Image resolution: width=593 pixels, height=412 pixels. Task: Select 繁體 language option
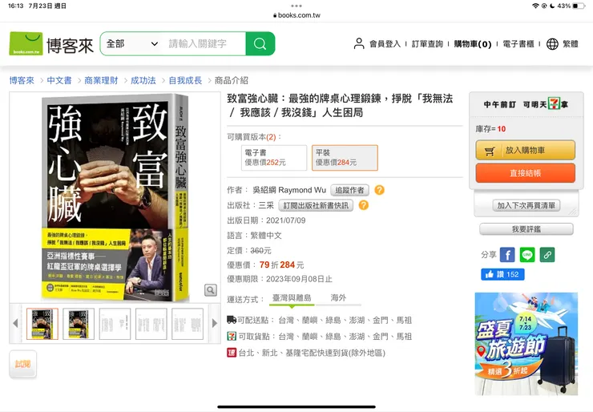(571, 44)
